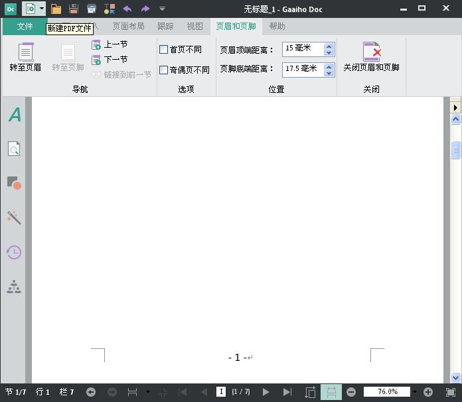Image resolution: width=462 pixels, height=402 pixels.
Task: Decrease 页脚底端距离 with down arrow
Action: 329,74
